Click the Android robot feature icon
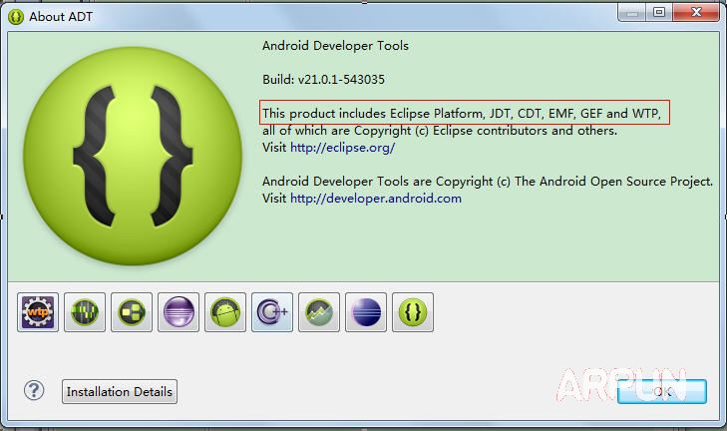727x431 pixels. point(225,312)
